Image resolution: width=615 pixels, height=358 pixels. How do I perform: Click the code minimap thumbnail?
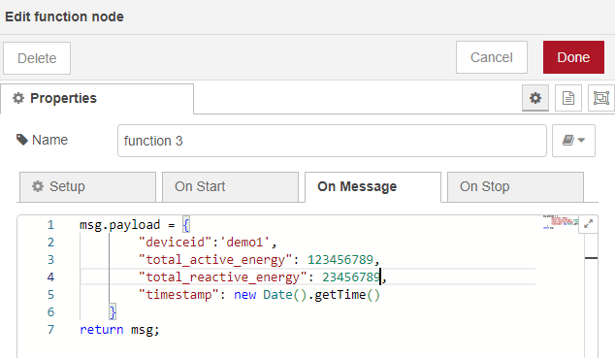point(561,222)
